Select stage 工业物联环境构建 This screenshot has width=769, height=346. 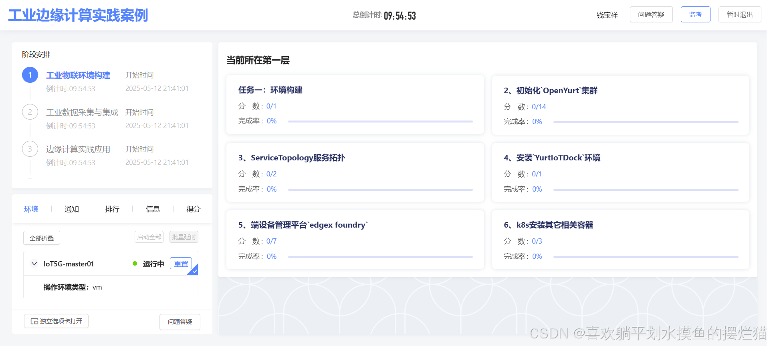[x=78, y=75]
